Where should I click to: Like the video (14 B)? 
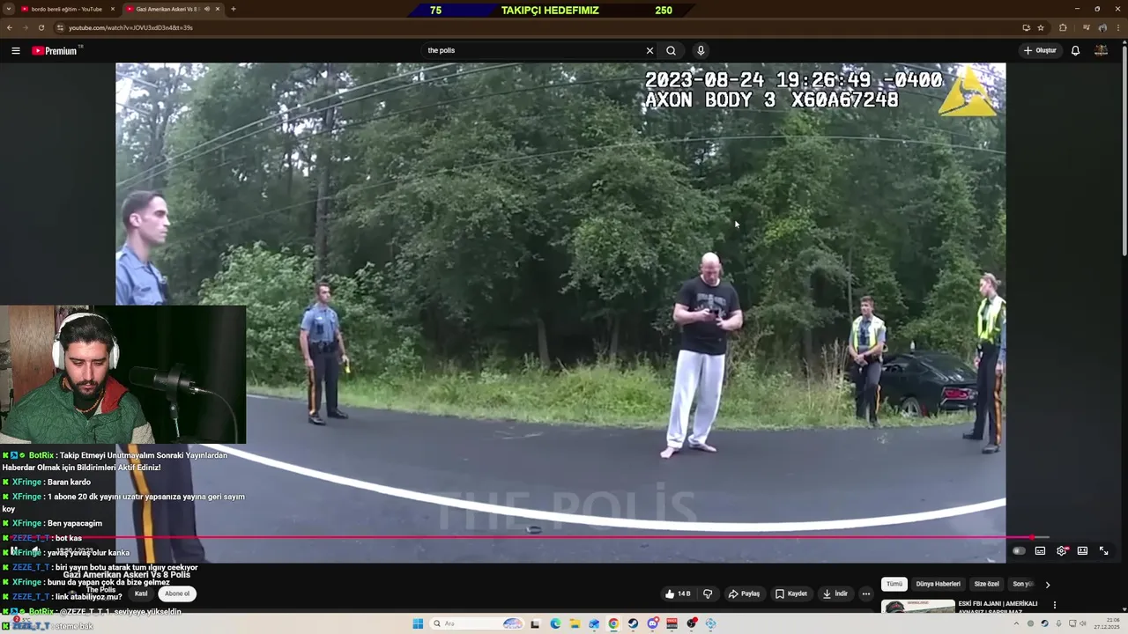tap(678, 593)
